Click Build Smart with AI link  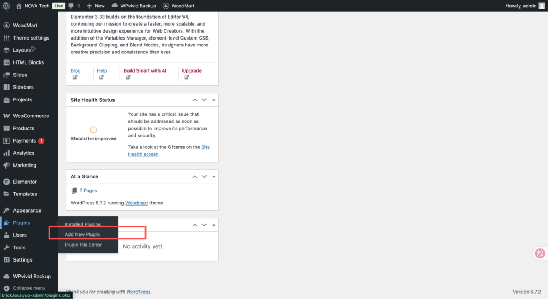point(145,70)
